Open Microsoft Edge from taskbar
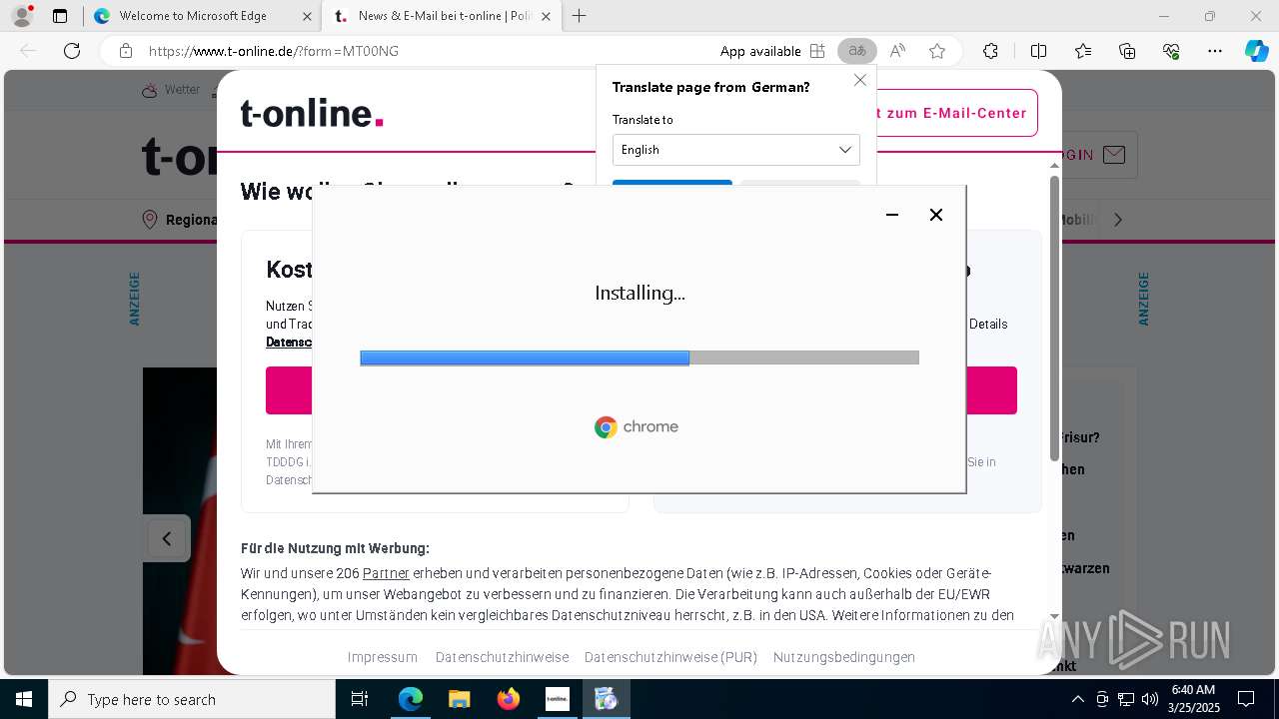Viewport: 1279px width, 719px height. pos(411,699)
